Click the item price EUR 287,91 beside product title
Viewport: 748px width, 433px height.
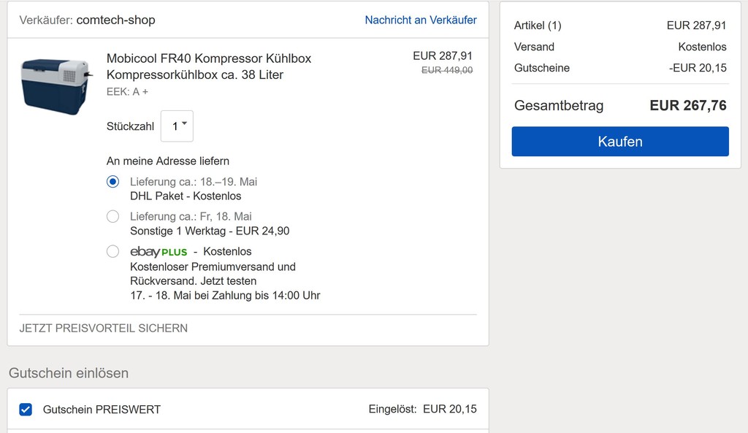[443, 55]
